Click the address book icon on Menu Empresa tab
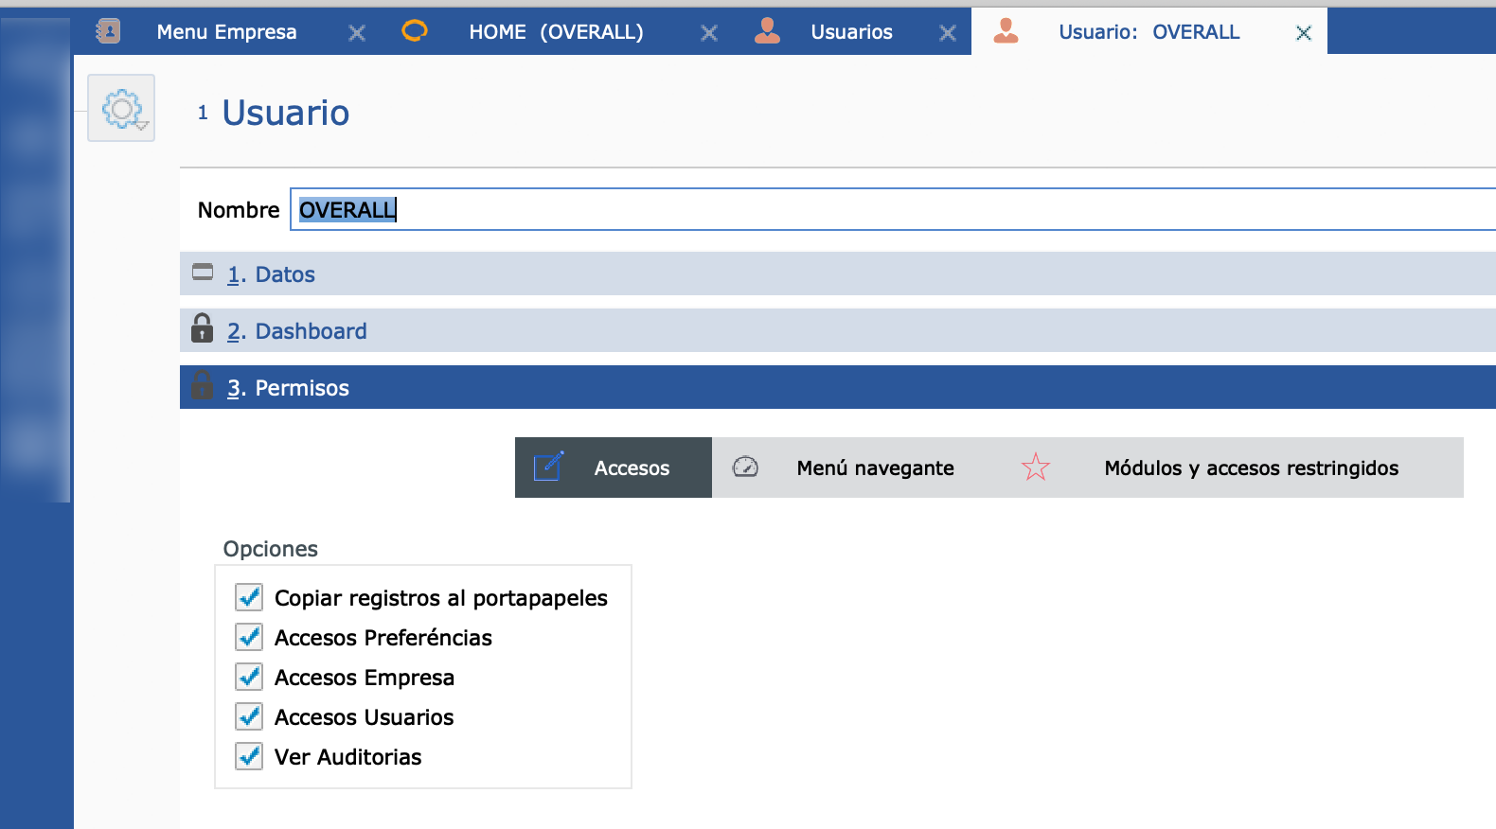This screenshot has width=1496, height=829. [109, 31]
